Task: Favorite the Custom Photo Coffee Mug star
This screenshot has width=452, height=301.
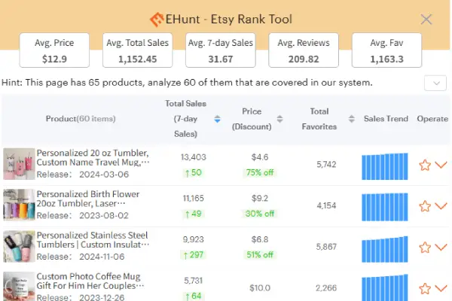Action: (425, 289)
